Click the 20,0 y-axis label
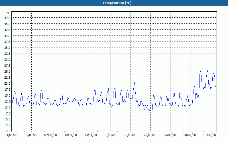 click(8, 83)
